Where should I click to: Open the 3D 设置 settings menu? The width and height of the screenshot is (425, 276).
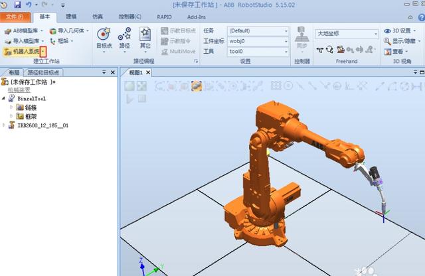[400, 31]
